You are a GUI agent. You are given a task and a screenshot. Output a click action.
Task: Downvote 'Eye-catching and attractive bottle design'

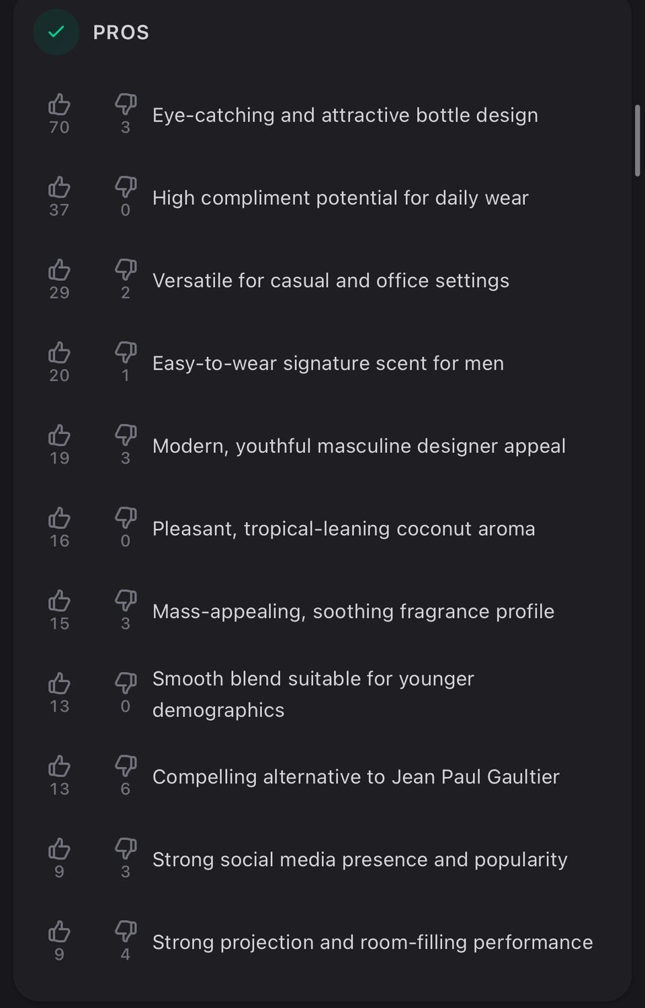(x=126, y=104)
